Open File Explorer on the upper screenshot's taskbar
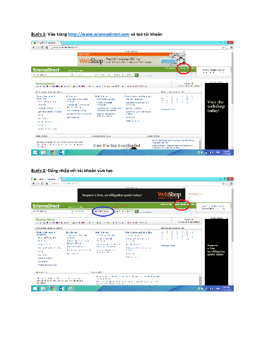This screenshot has height=344, width=265. pos(43,152)
